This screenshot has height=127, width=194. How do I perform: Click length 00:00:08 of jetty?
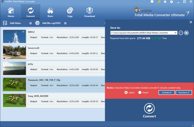click(x=94, y=69)
